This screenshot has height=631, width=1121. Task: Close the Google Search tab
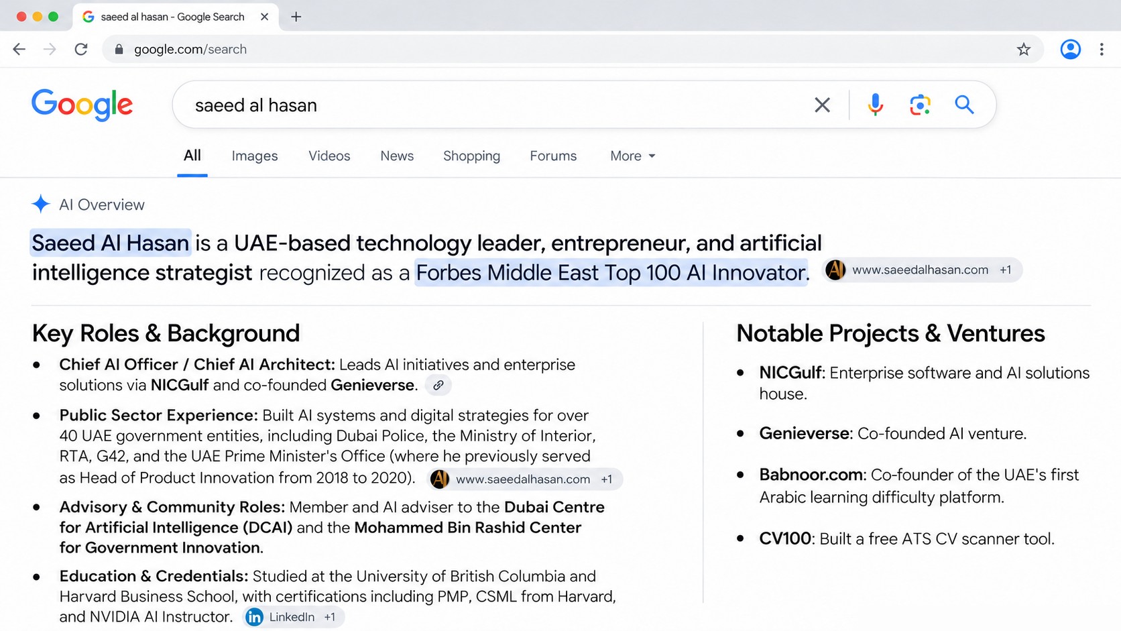[x=264, y=17]
